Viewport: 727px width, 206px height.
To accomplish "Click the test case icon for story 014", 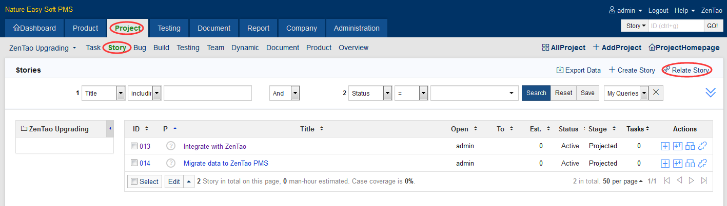I will (x=690, y=164).
